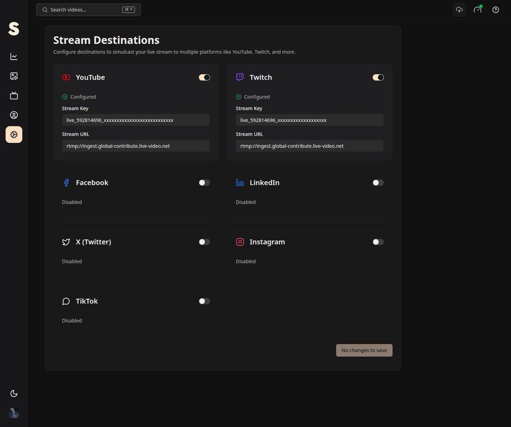Click the TikTok card title
The height and width of the screenshot is (427, 511).
[87, 301]
